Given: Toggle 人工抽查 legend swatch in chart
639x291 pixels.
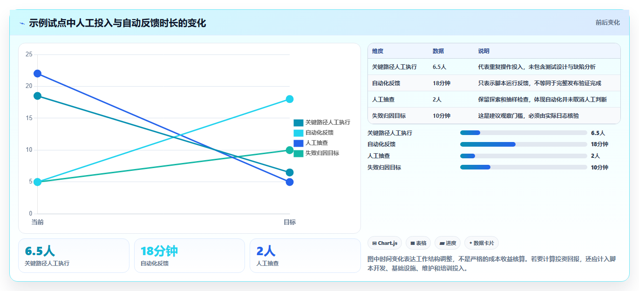Looking at the screenshot, I should point(299,143).
